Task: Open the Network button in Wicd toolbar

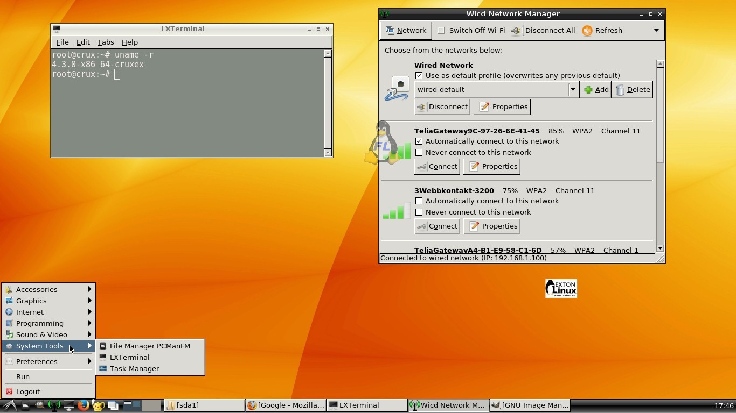Action: coord(406,31)
